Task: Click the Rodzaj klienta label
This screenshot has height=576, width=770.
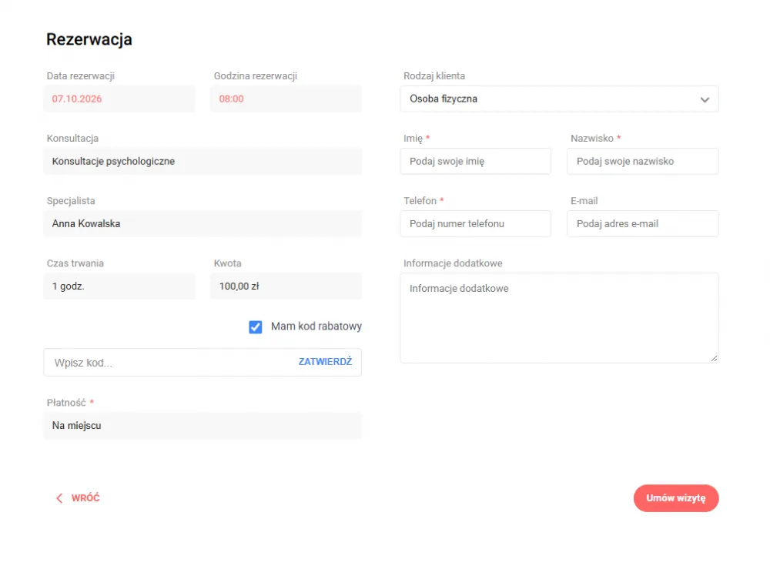Action: tap(434, 76)
